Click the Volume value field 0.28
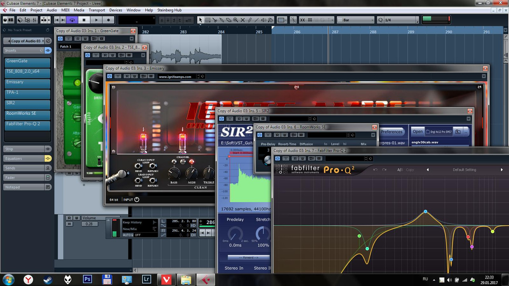 pyautogui.click(x=89, y=224)
